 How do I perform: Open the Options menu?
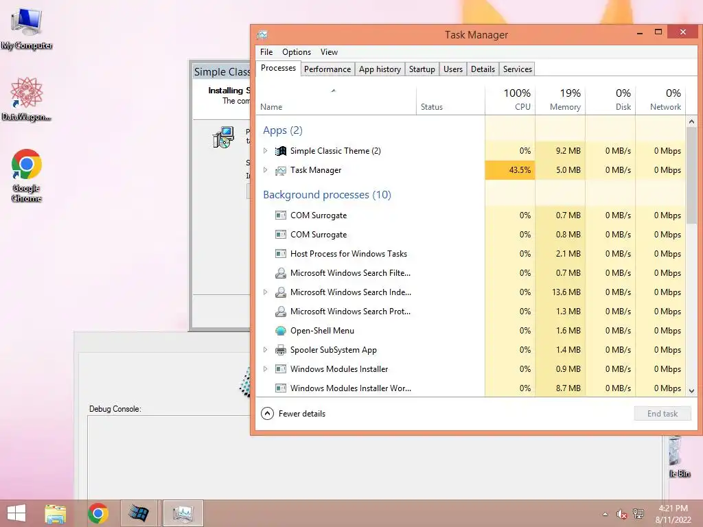297,52
